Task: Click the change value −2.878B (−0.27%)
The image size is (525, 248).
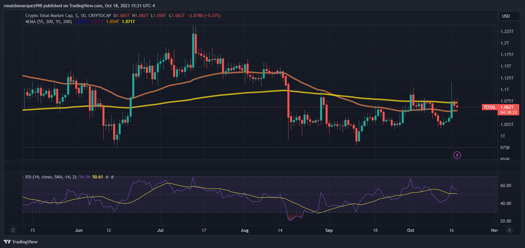Action: point(204,16)
